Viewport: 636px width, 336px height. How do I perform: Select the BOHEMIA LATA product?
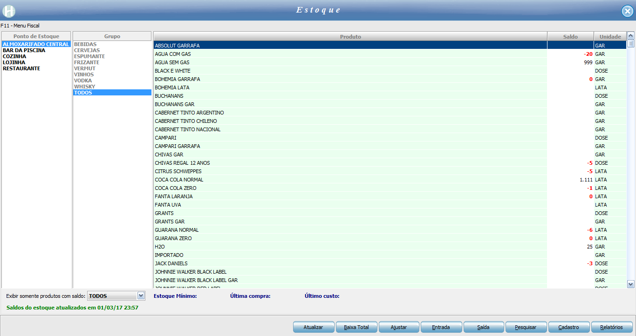click(390, 87)
